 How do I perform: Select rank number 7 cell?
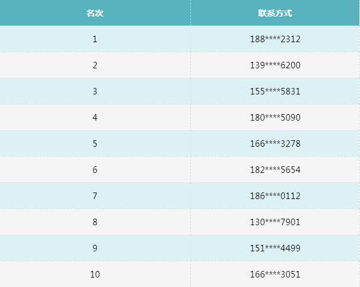point(95,196)
